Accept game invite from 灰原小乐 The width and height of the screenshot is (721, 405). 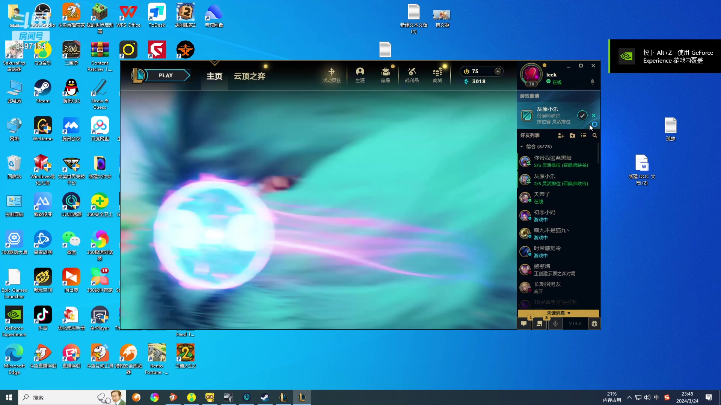[582, 115]
